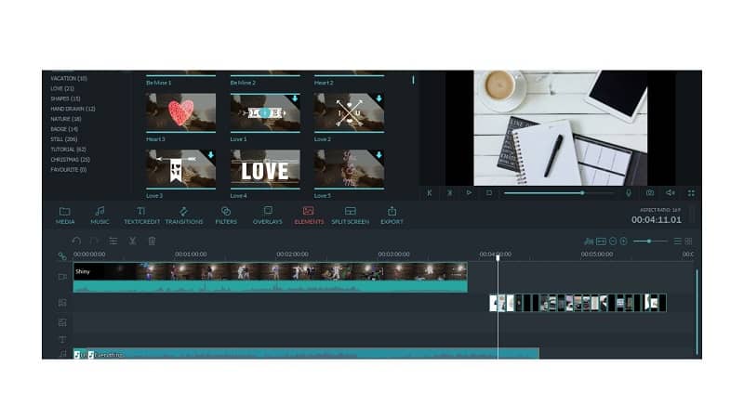The width and height of the screenshot is (744, 418).
Task: Play the preview video
Action: [469, 193]
